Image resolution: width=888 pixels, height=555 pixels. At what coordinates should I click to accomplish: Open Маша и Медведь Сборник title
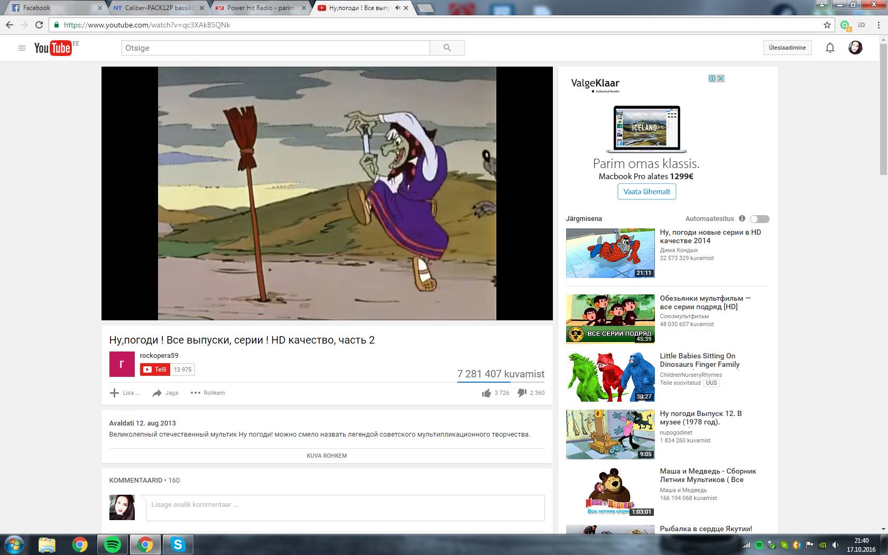[x=708, y=475]
